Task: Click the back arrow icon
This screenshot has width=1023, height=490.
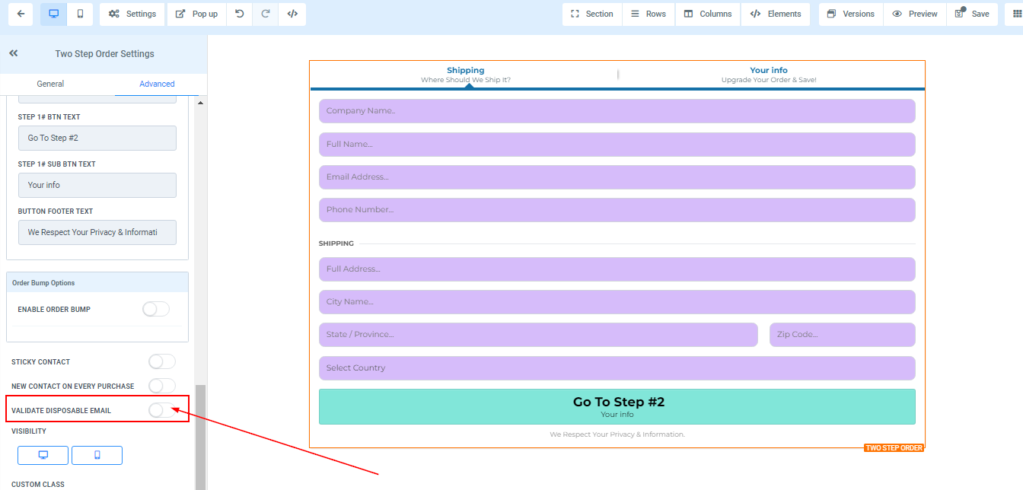Action: coord(21,14)
